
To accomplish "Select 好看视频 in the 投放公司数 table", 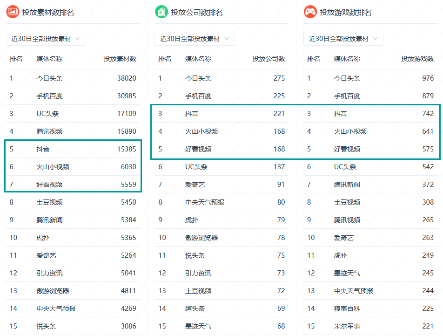I will coord(198,149).
